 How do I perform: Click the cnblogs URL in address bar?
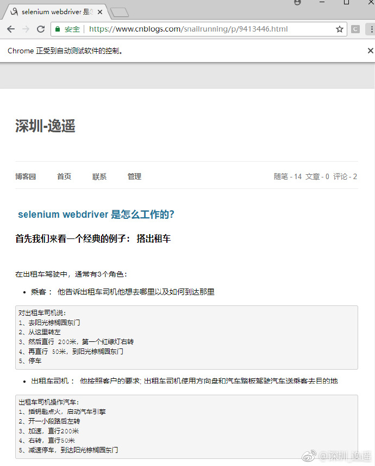click(x=189, y=29)
